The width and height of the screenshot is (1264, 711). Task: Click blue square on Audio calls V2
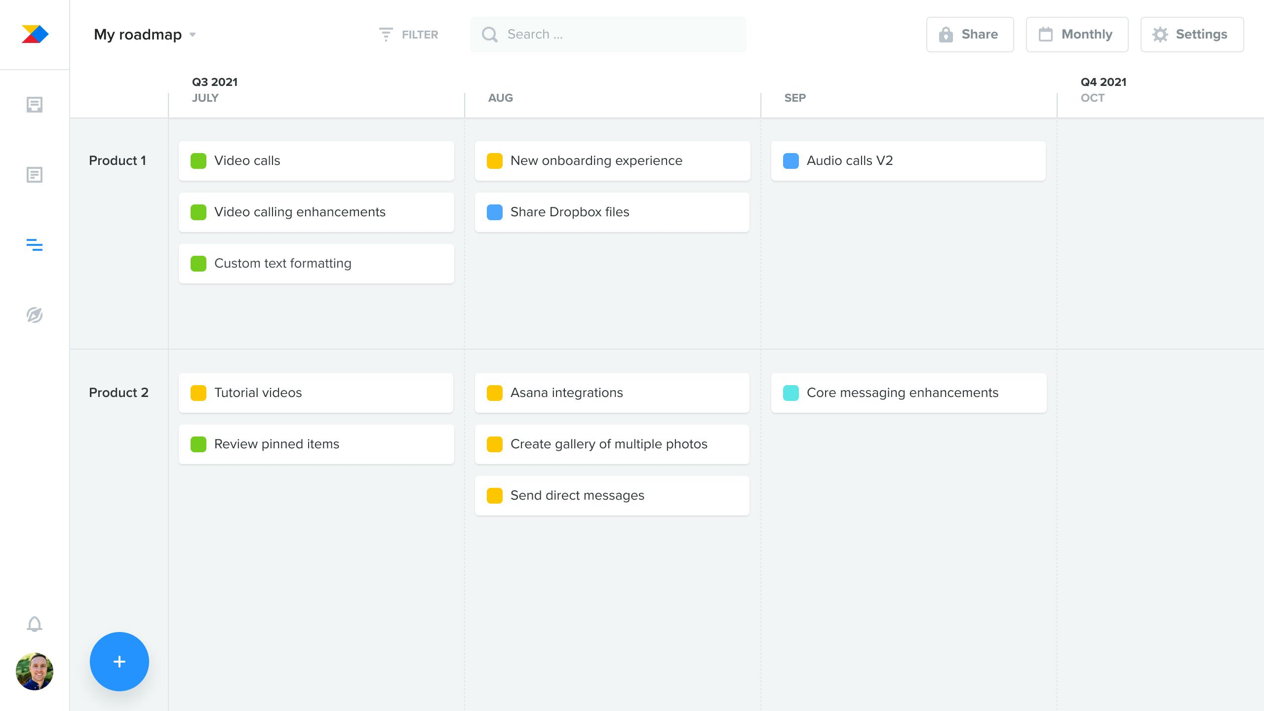(791, 161)
